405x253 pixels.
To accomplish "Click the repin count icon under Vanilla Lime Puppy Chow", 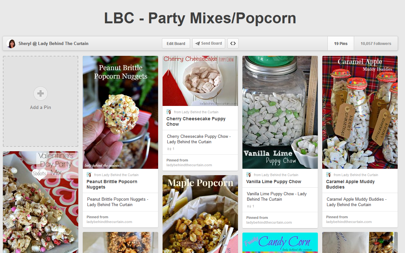I will point(249,206).
